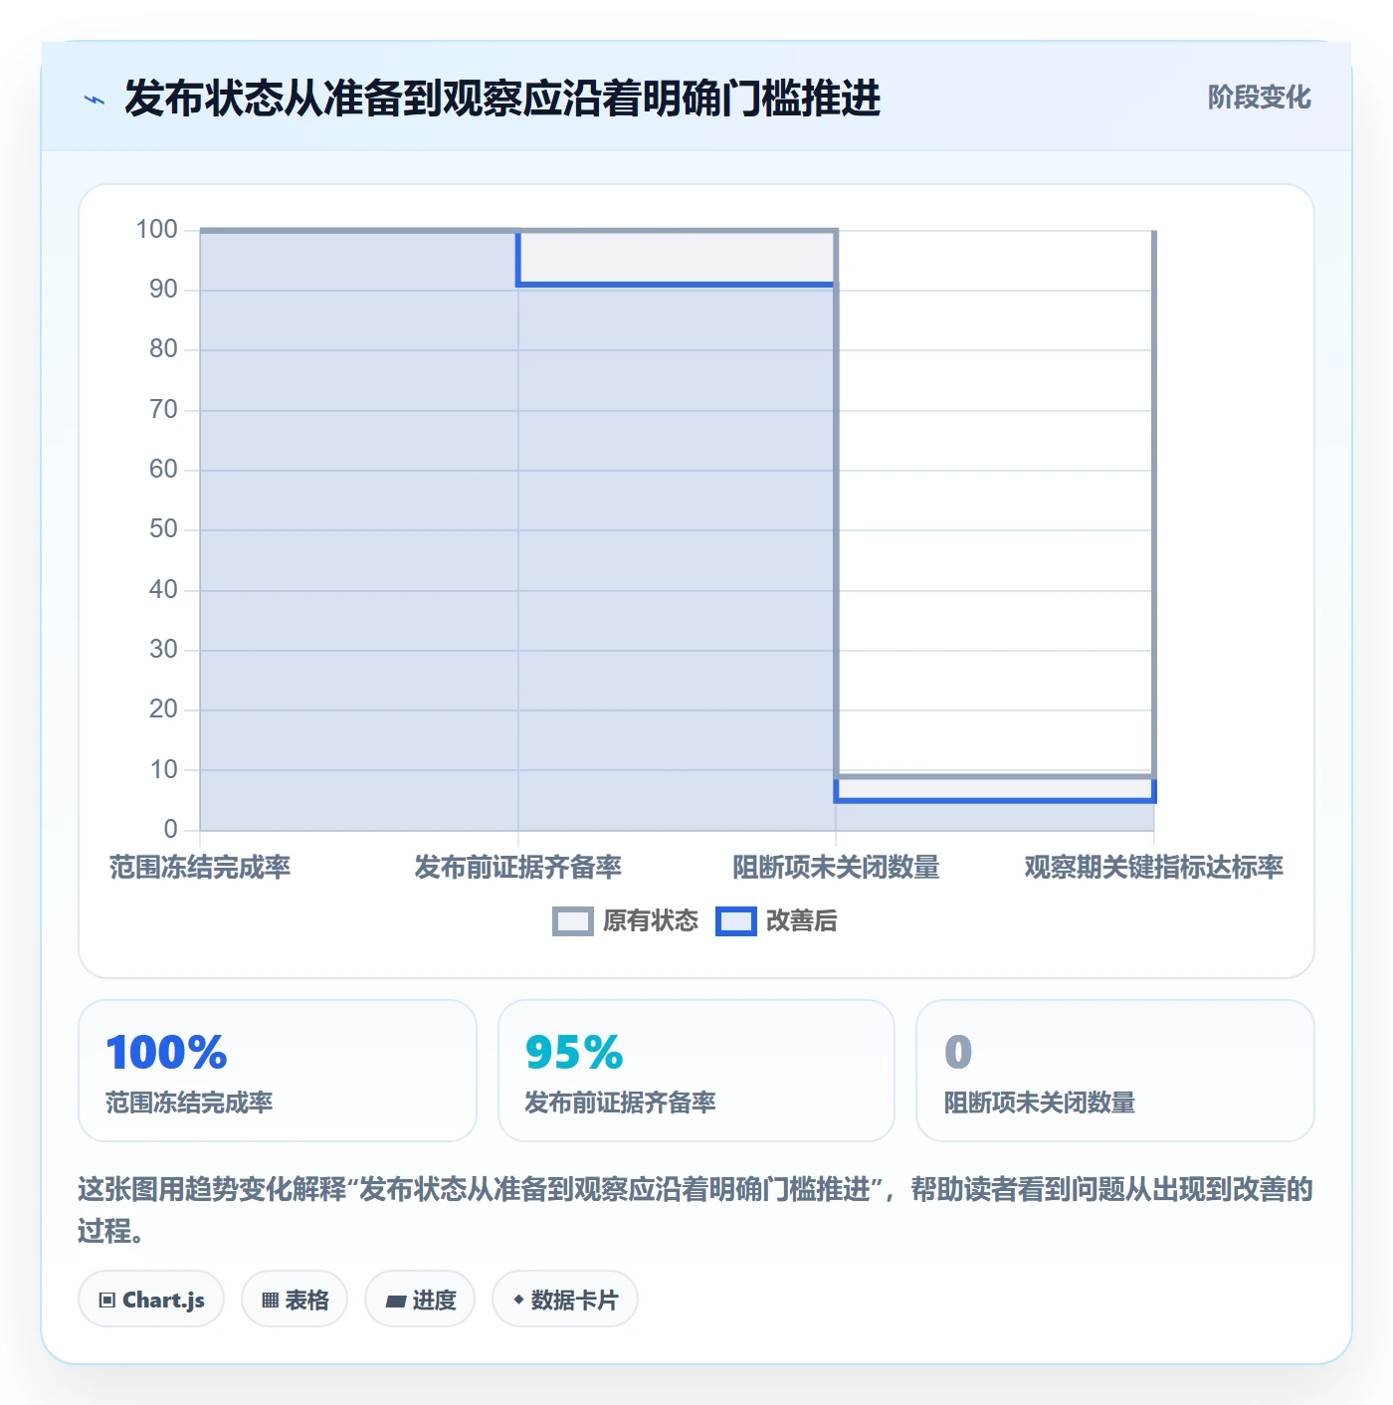Select the 进度 tag chip
Image resolution: width=1393 pixels, height=1405 pixels.
click(420, 1300)
